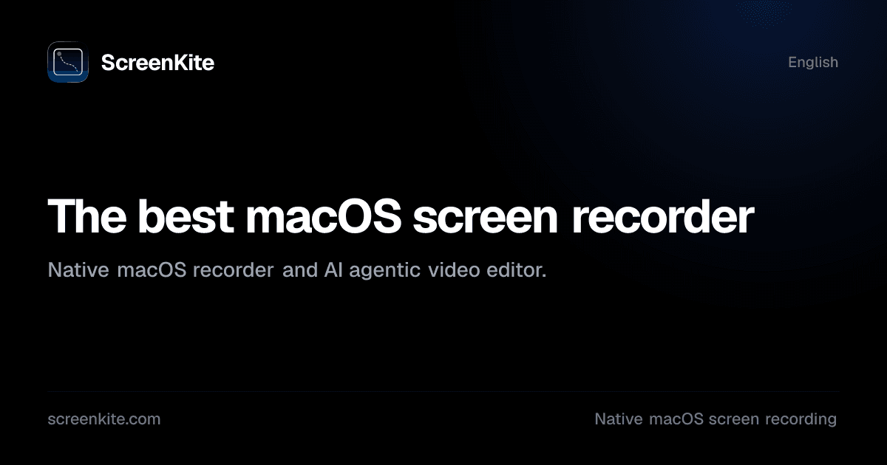This screenshot has height=465, width=887.
Task: Select the AI agentic video editor phrase
Action: coord(435,270)
